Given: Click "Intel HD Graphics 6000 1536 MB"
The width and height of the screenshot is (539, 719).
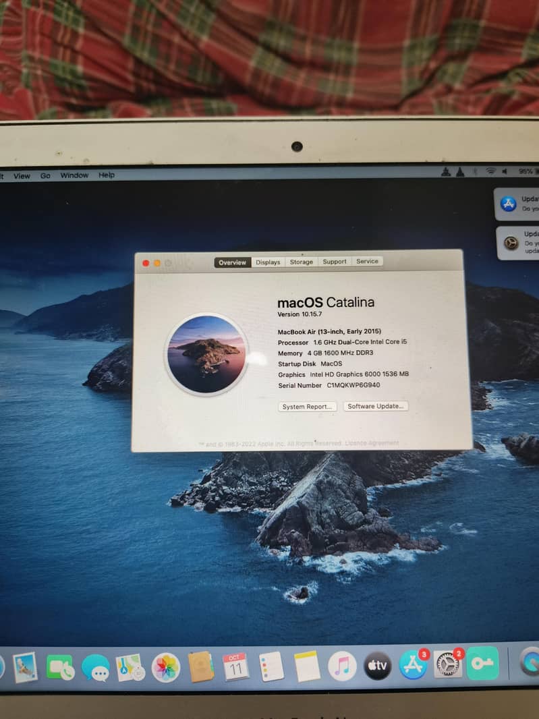Looking at the screenshot, I should click(359, 374).
